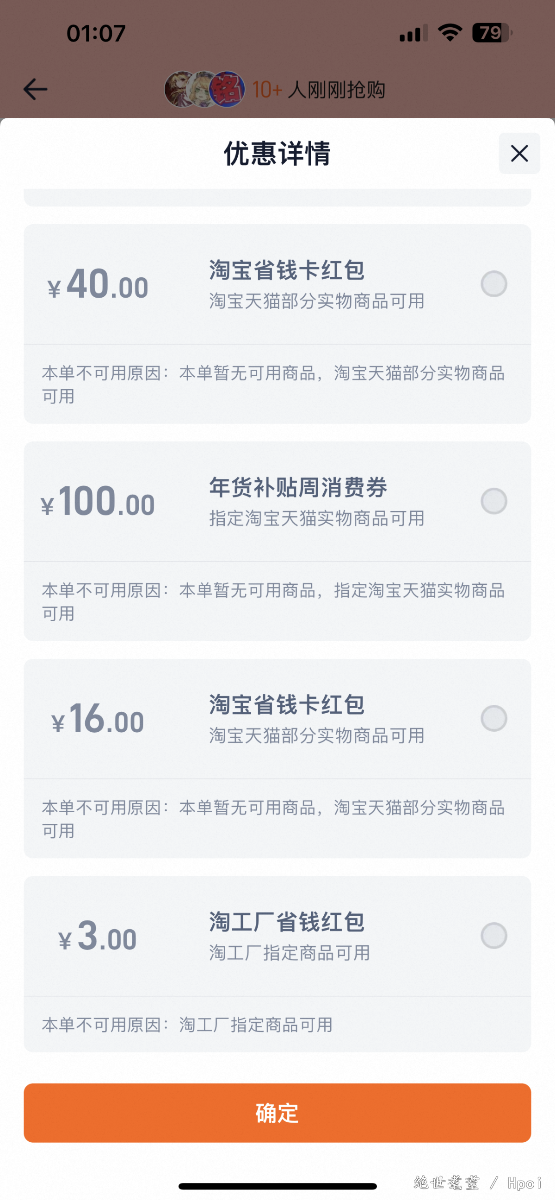Tap the home indicator bar
Screen dimensions: 555x1200
[277, 1186]
